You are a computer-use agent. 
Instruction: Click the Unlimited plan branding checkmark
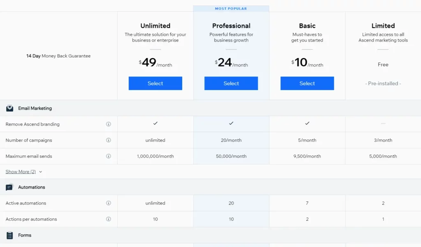point(155,123)
